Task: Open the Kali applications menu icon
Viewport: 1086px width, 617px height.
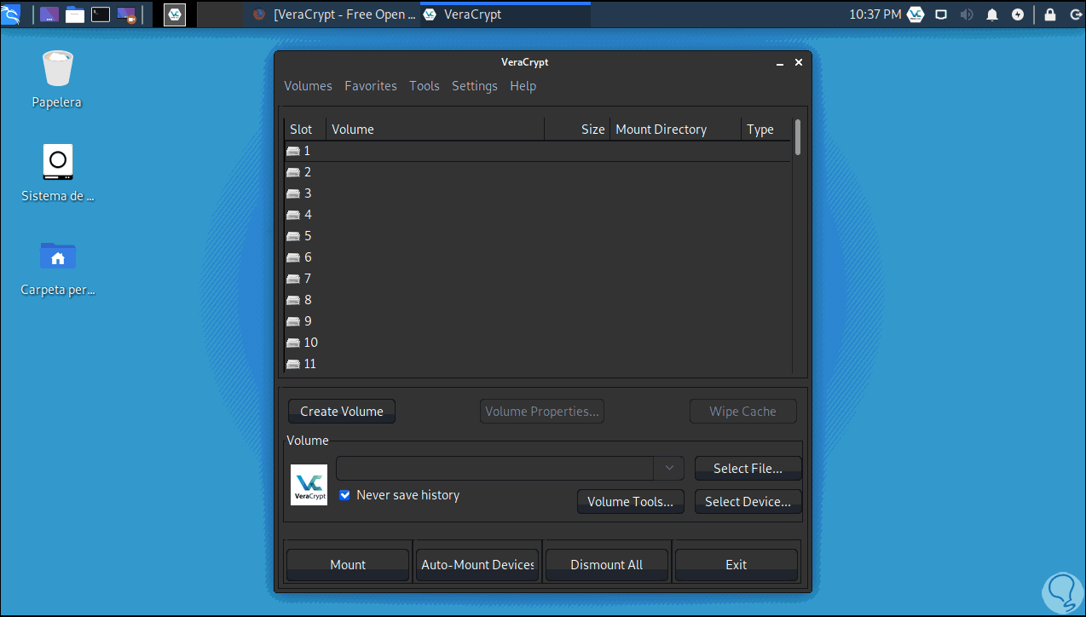Action: point(10,14)
